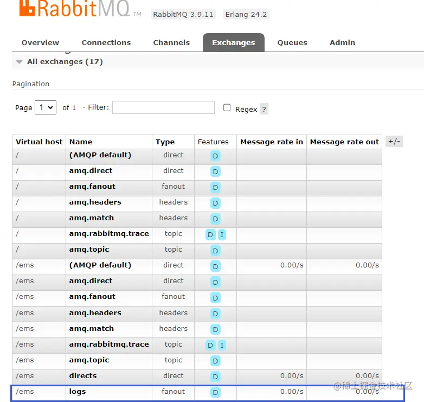Switch to the Connections tab
424x402 pixels.
click(106, 42)
